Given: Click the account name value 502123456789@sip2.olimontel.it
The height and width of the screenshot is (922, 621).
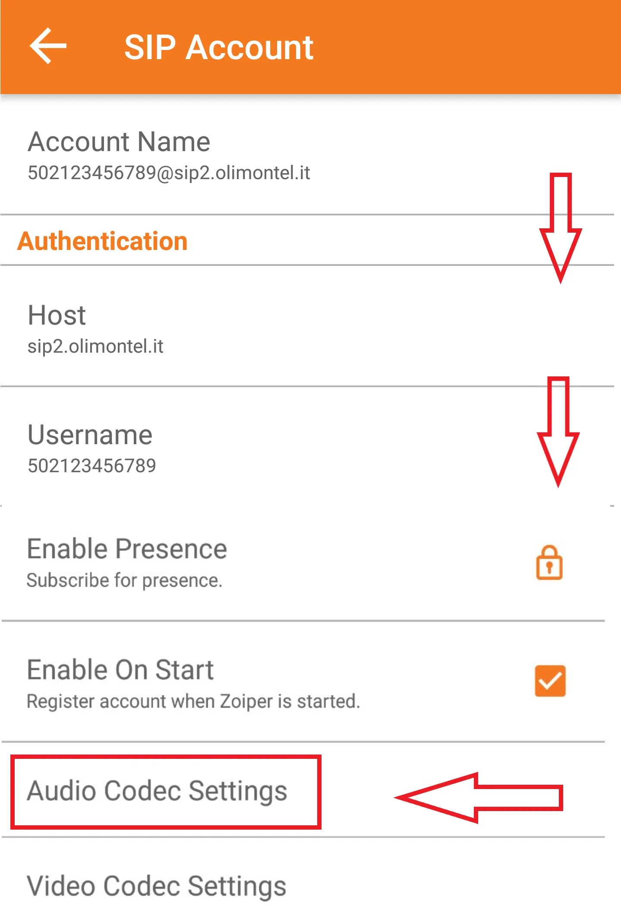Looking at the screenshot, I should coord(169,173).
